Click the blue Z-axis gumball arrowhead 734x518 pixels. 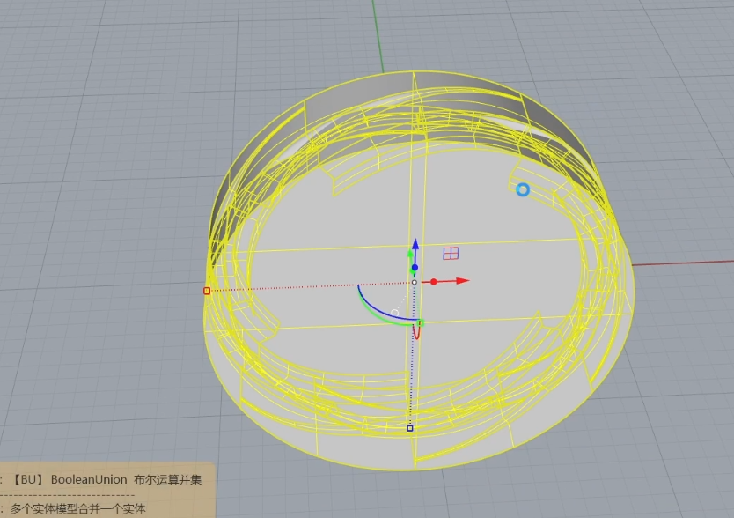(415, 244)
